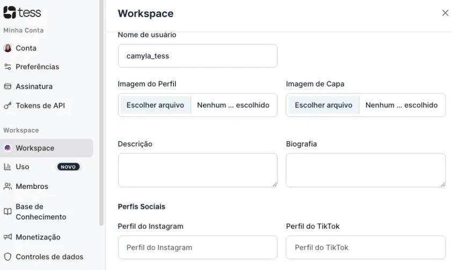Screen dimensions: 452x270
Task: Click the Base de Conhecimento book icon
Action: (x=8, y=212)
